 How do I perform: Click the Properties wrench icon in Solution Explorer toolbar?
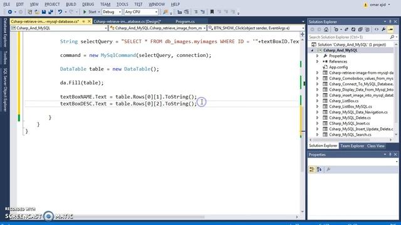pyautogui.click(x=383, y=29)
